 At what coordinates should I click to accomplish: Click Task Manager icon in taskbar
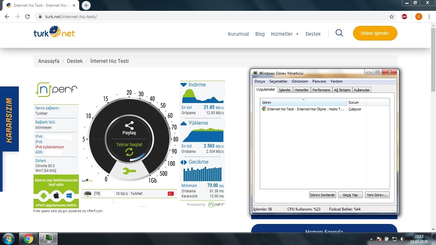[x=48, y=239]
